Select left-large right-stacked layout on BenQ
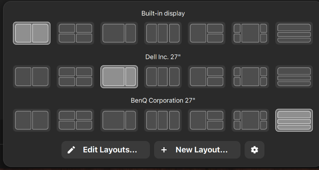 click(x=207, y=120)
